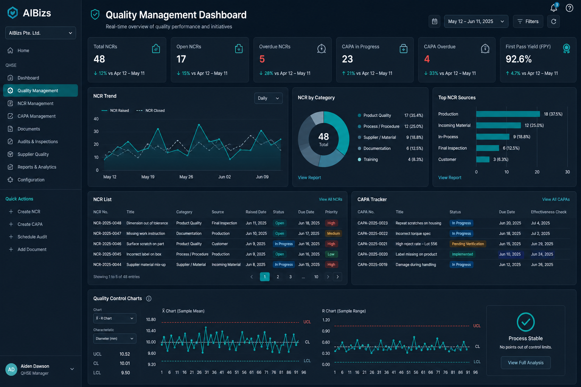Click the Supplier Quality sidebar icon
The height and width of the screenshot is (387, 581).
click(x=10, y=154)
